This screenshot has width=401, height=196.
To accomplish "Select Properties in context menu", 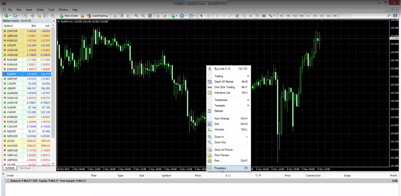I will point(228,168).
